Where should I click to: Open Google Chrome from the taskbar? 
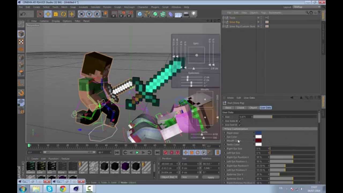coord(63,189)
